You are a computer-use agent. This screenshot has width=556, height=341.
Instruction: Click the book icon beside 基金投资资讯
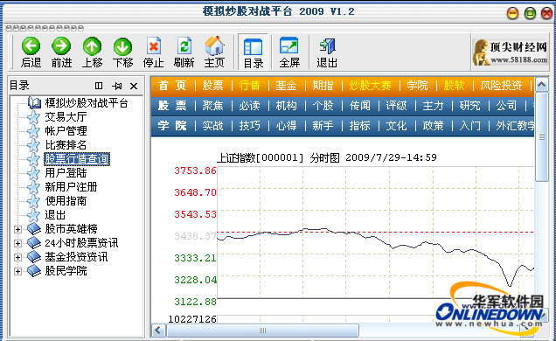pos(34,257)
